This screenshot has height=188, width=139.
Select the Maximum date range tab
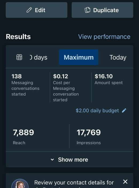point(79,57)
